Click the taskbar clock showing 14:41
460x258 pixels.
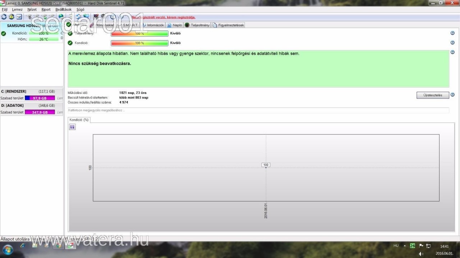[x=445, y=246]
